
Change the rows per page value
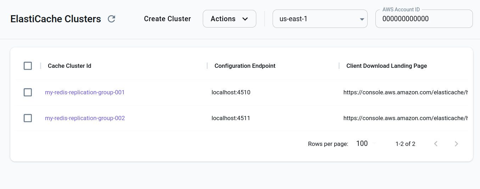[x=365, y=144]
